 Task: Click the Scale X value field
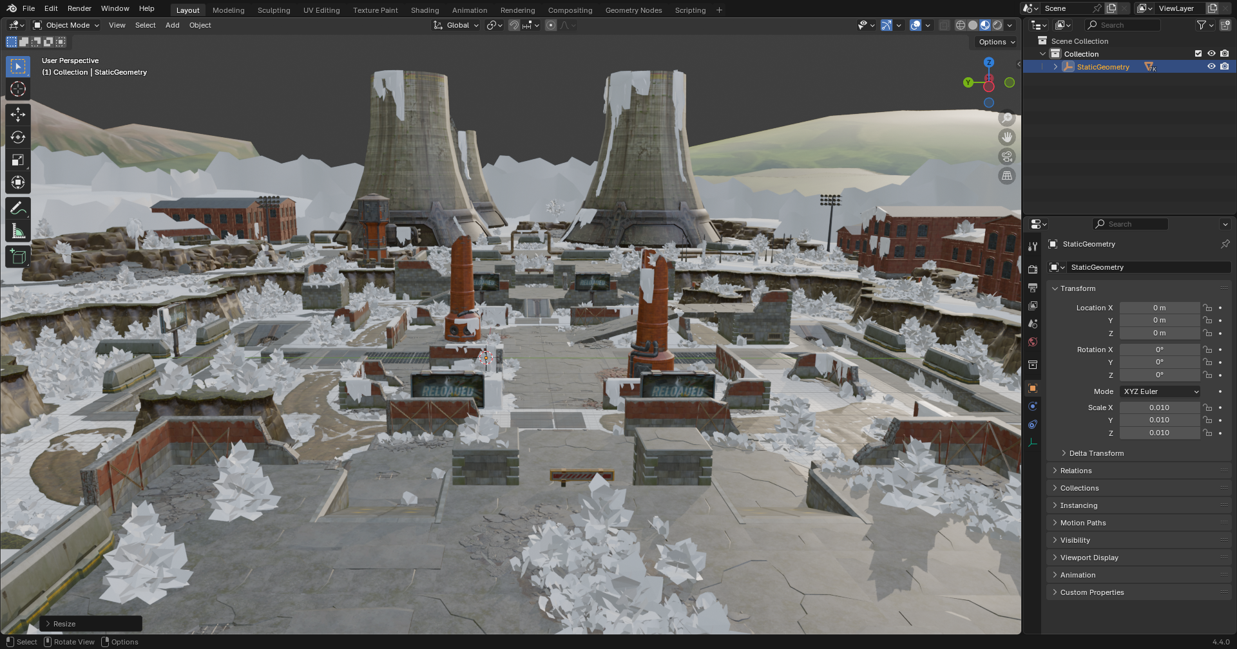click(x=1159, y=408)
